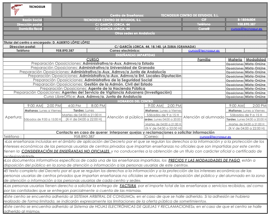Click the CURSO column heading

(93, 60)
